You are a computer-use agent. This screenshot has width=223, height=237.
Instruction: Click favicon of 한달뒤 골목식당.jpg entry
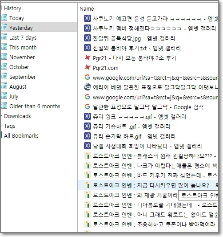(88, 38)
